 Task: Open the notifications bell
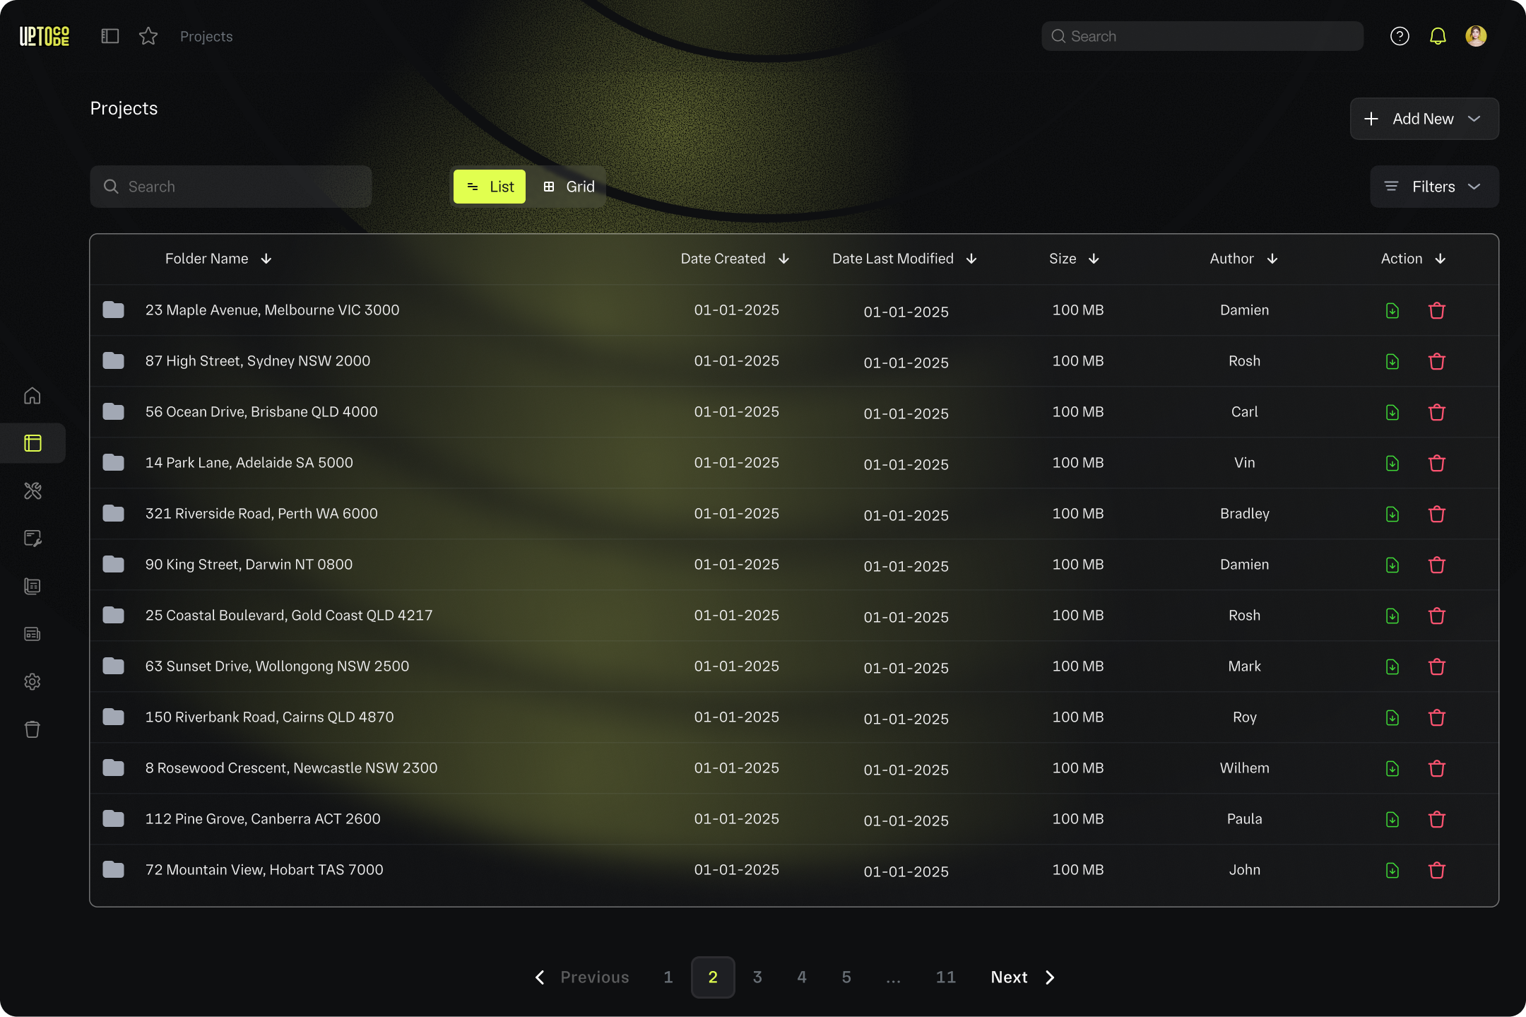[1438, 36]
